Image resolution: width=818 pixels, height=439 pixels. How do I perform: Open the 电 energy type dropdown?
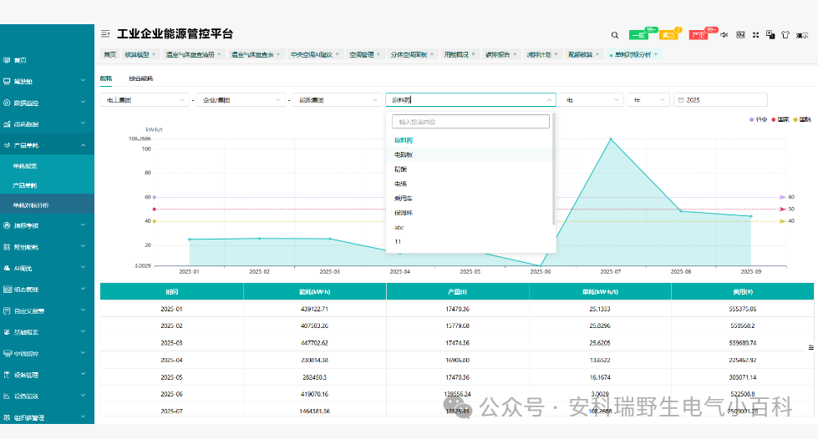[x=592, y=100]
